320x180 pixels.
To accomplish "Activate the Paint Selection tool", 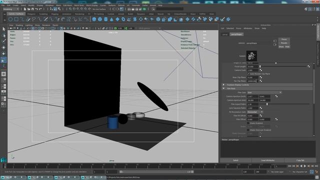I will (3, 41).
